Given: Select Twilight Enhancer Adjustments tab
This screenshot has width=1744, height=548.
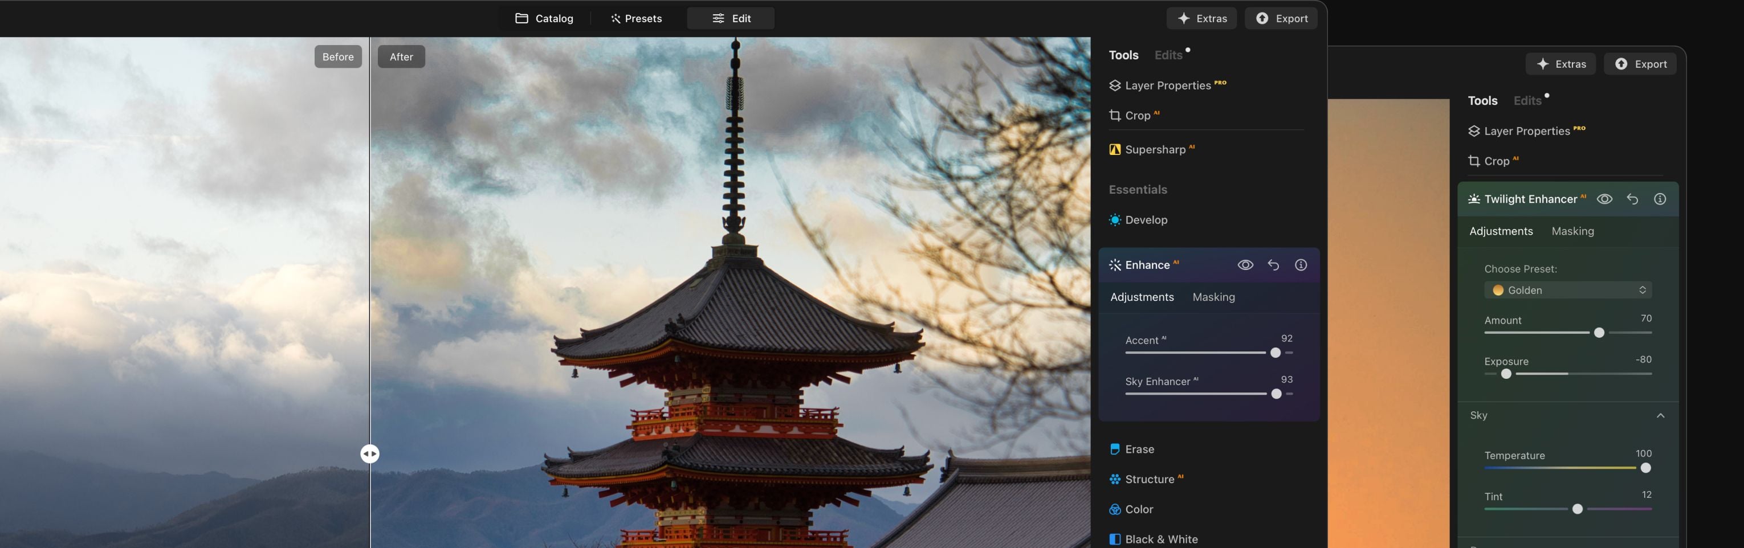Looking at the screenshot, I should 1500,231.
